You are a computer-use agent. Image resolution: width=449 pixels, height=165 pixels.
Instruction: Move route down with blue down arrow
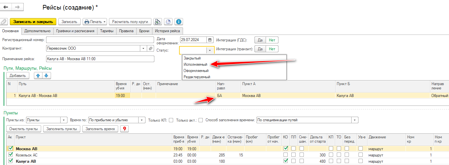click(x=46, y=76)
